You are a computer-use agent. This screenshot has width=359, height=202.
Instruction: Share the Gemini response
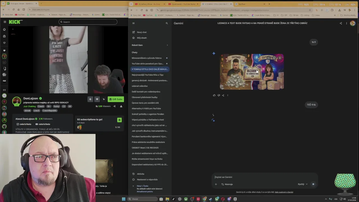point(223,95)
